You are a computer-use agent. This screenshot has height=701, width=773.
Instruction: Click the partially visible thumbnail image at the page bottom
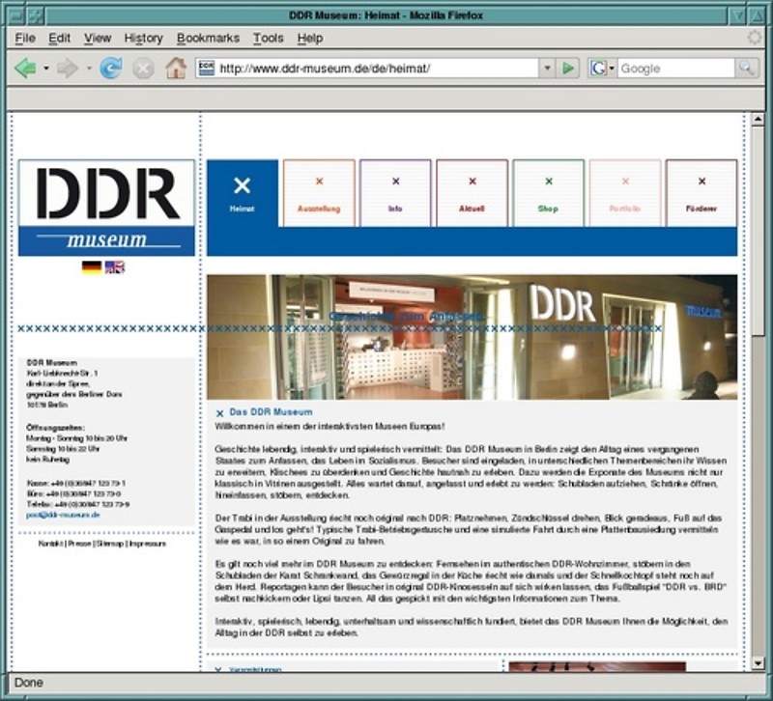[x=597, y=666]
